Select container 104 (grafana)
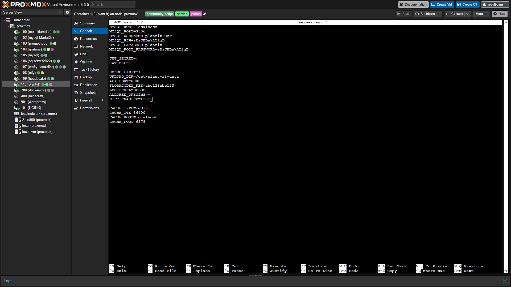Viewport: 511px width, 287px height. (36, 49)
